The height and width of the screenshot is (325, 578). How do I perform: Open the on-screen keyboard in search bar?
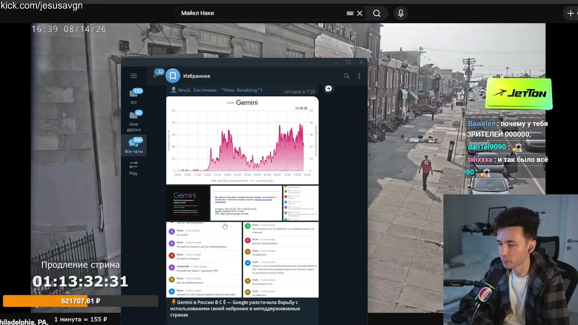[350, 14]
